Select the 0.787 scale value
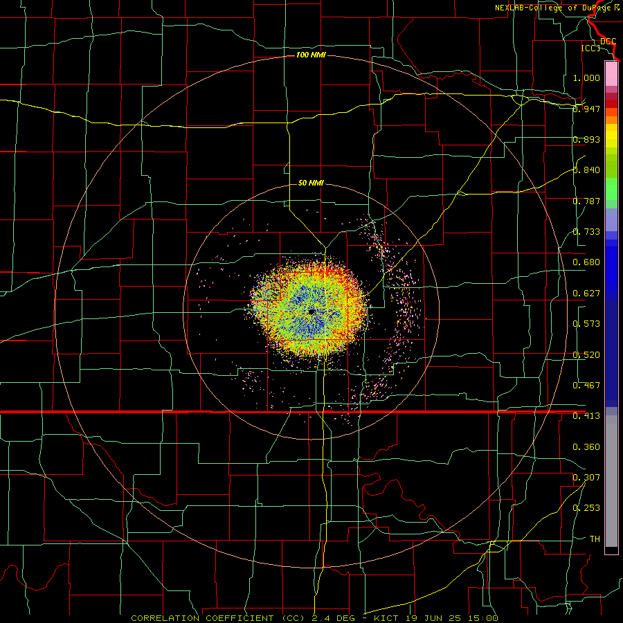This screenshot has height=623, width=623. click(586, 201)
